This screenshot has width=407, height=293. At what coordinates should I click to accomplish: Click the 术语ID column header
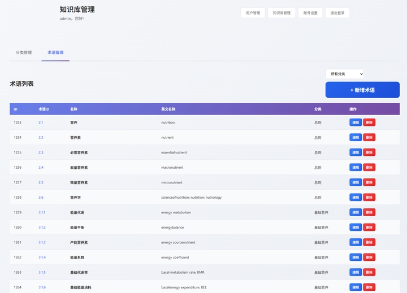point(44,109)
